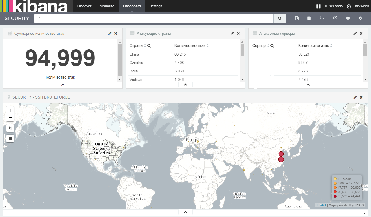This screenshot has width=371, height=217.
Task: Open the This week time picker
Action: [x=358, y=6]
